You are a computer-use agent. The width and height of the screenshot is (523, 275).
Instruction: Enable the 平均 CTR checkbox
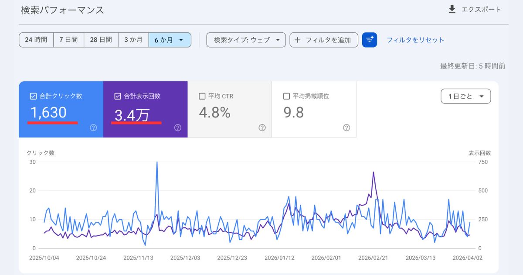tap(202, 96)
